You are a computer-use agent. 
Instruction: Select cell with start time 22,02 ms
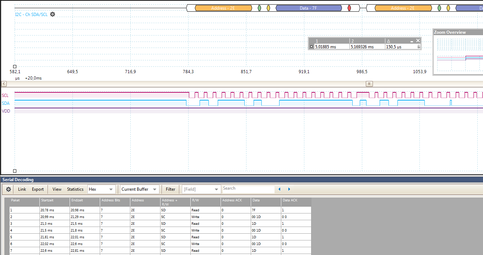tap(55, 244)
